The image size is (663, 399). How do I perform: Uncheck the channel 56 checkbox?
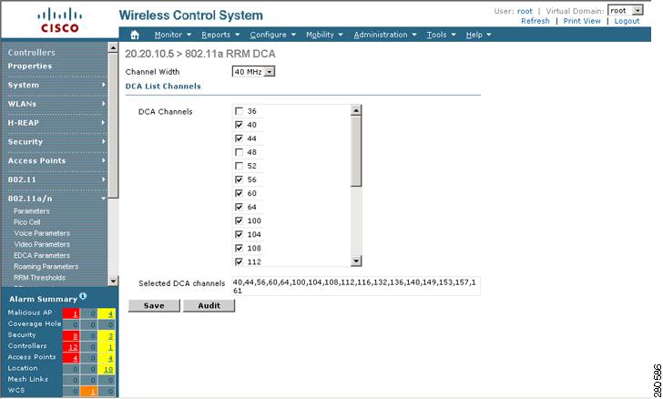click(x=239, y=179)
